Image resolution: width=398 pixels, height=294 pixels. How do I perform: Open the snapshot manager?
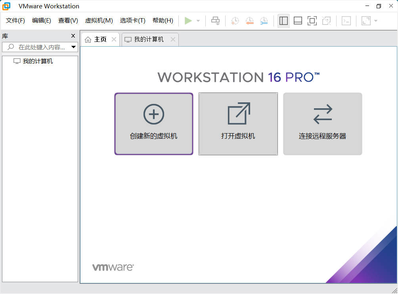point(264,21)
